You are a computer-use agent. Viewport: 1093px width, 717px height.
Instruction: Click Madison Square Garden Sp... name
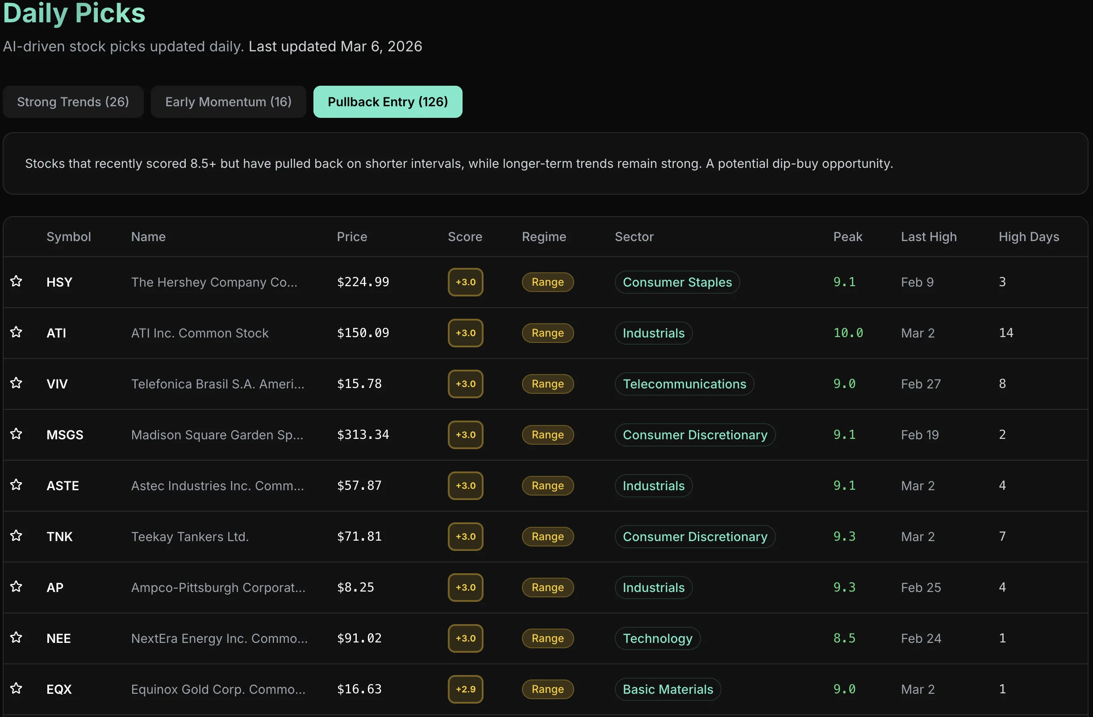[x=217, y=435]
